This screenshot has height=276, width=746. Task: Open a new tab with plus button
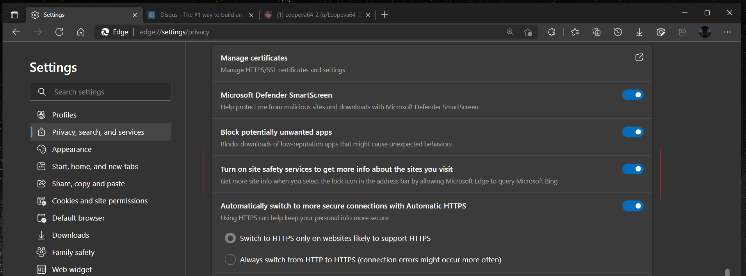pyautogui.click(x=385, y=15)
